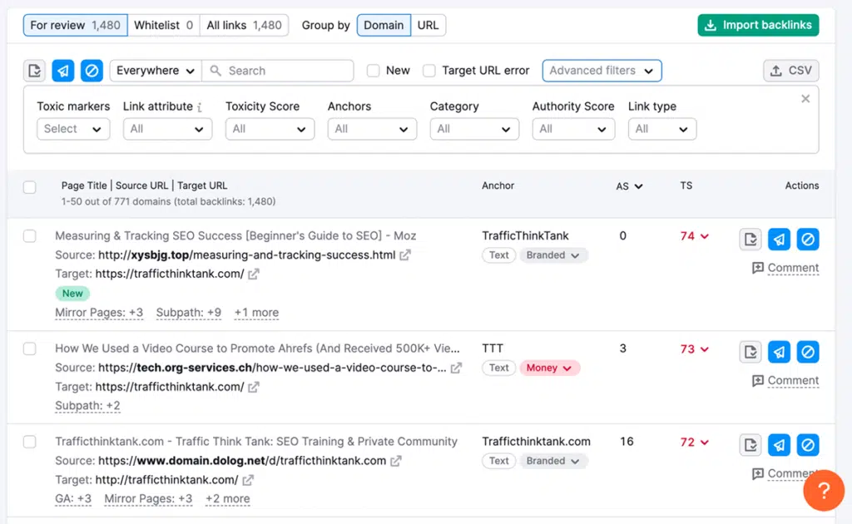This screenshot has height=524, width=852.
Task: Disavow the Trafficthinktank.com row using its blocked icon
Action: (x=808, y=445)
